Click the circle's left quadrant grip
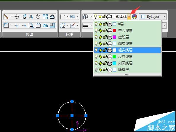Image resolution: width=176 pixels, height=132 pixels. [58, 116]
